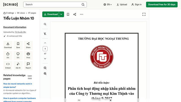Expand the download options arrow
The height and width of the screenshot is (102, 181).
tap(61, 14)
